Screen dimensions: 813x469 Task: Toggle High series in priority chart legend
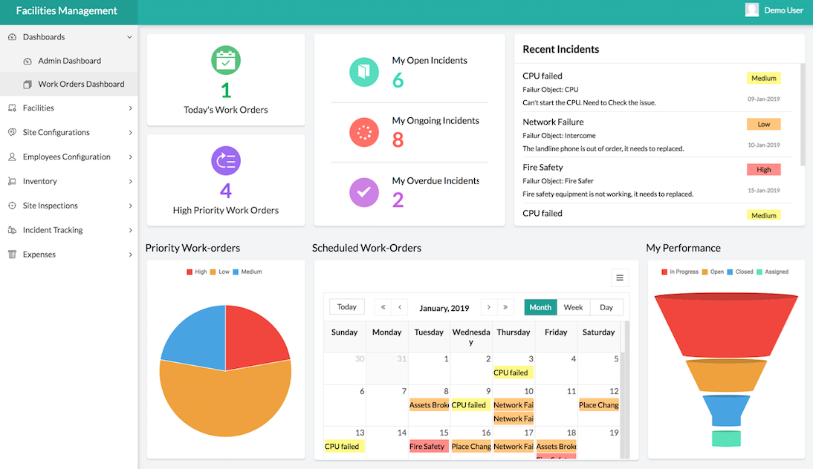coord(196,272)
